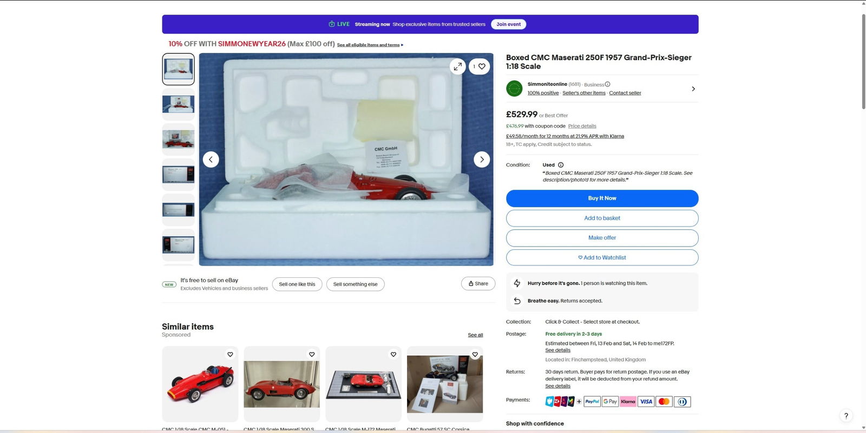The width and height of the screenshot is (866, 433).
Task: Expand seller details chevron arrow
Action: coord(693,89)
